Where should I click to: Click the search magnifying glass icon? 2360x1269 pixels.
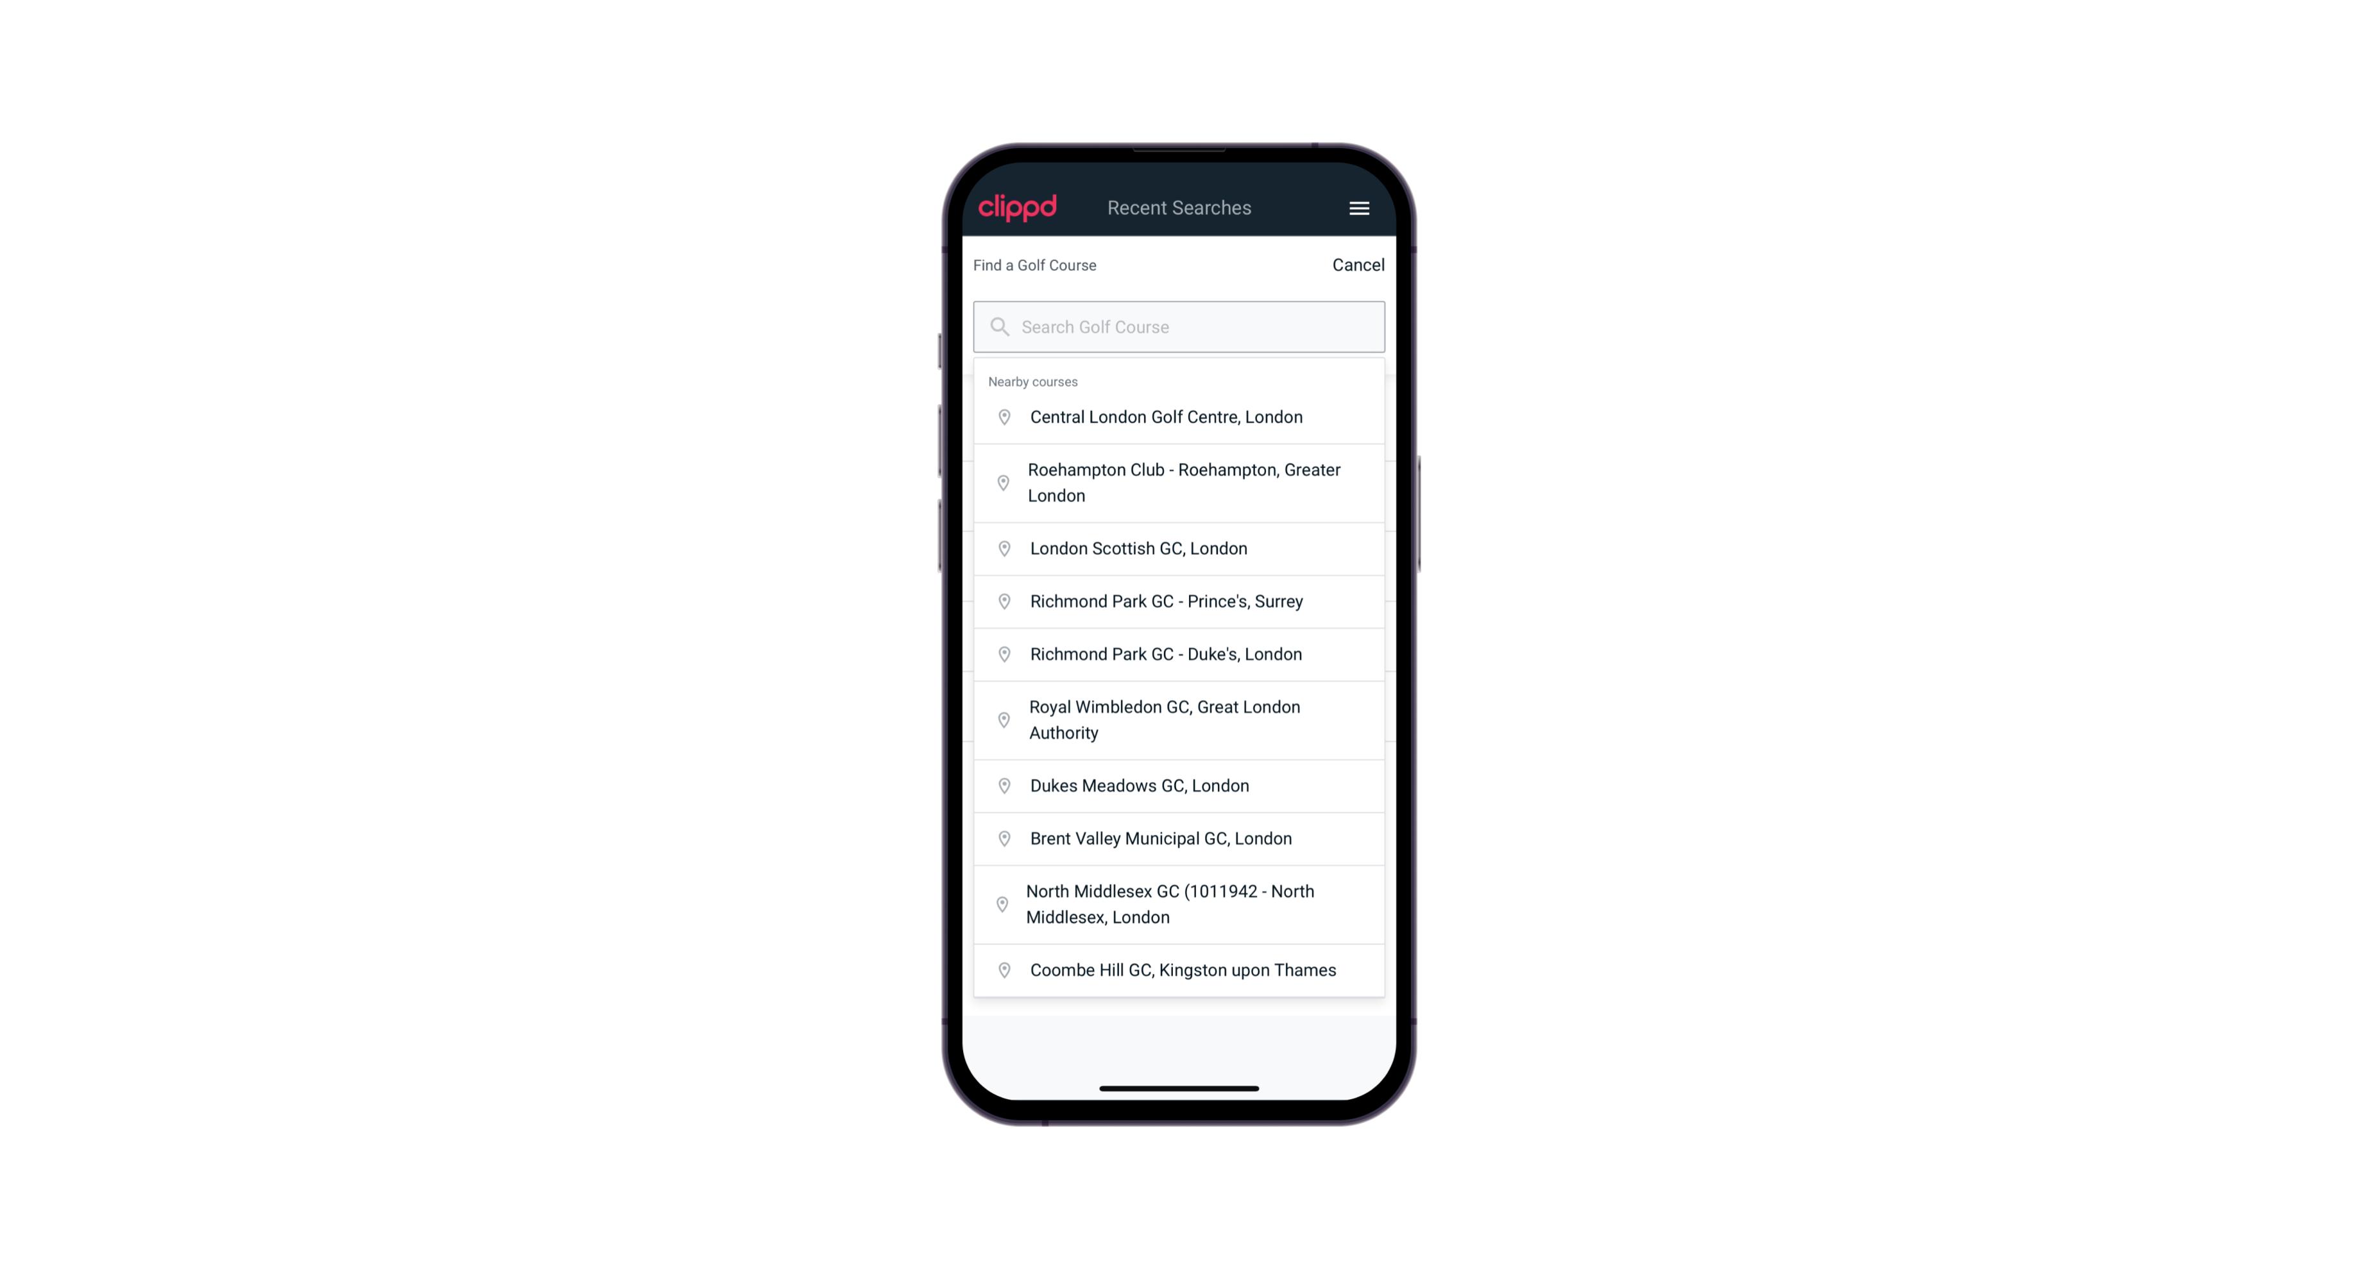[x=998, y=325]
